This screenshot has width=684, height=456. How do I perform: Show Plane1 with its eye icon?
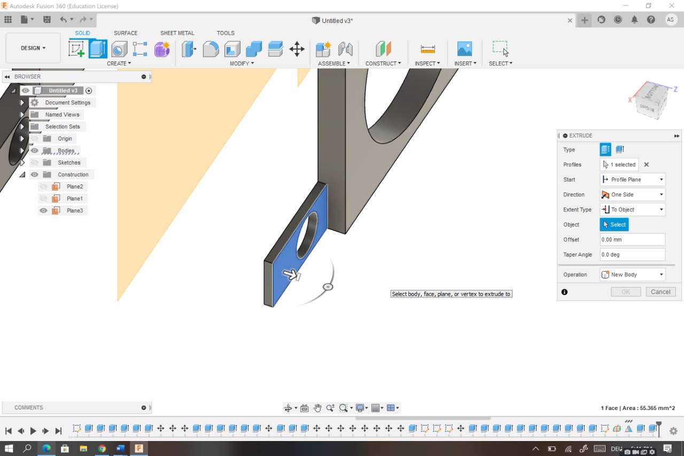pos(44,198)
